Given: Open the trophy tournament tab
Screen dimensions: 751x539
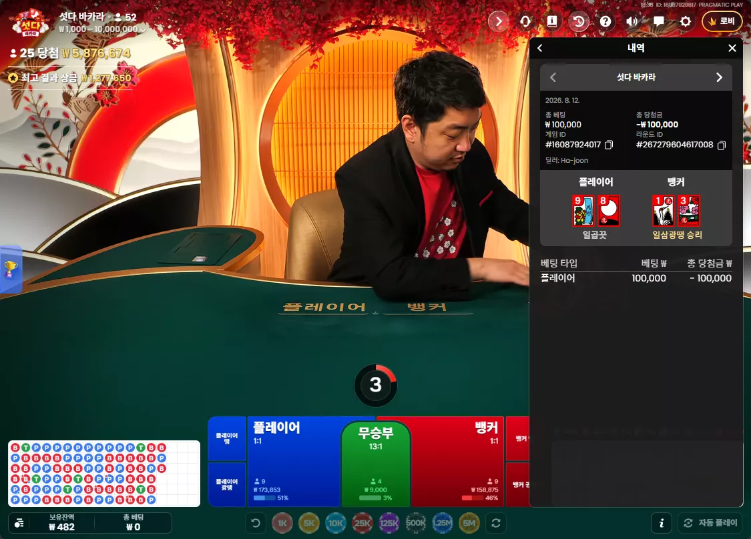Looking at the screenshot, I should (x=11, y=269).
